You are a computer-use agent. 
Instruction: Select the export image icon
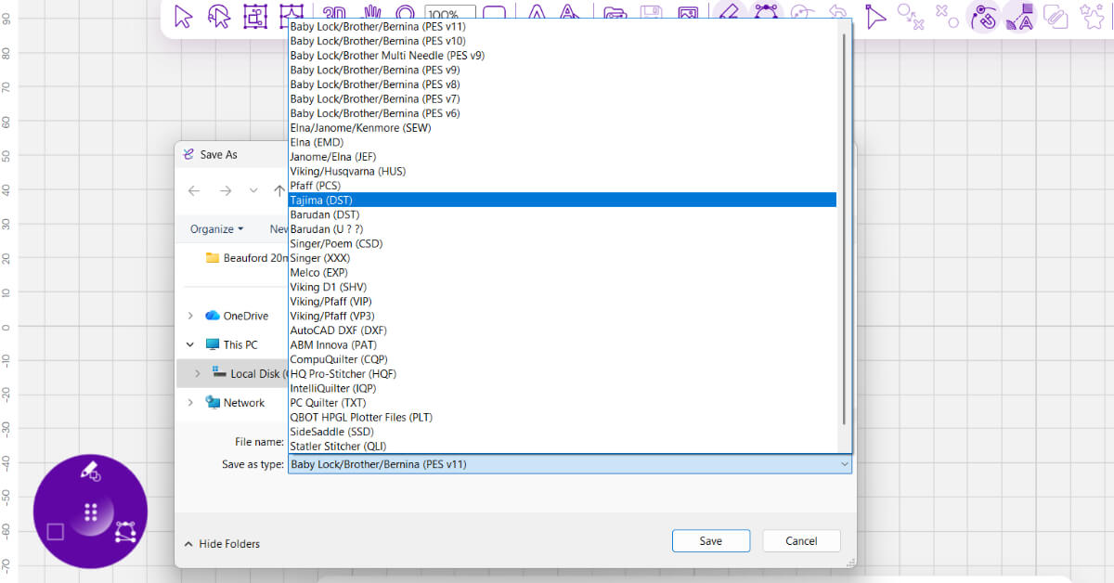tap(688, 12)
